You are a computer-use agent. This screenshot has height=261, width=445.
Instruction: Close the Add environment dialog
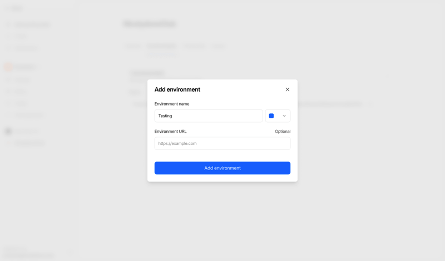click(288, 89)
